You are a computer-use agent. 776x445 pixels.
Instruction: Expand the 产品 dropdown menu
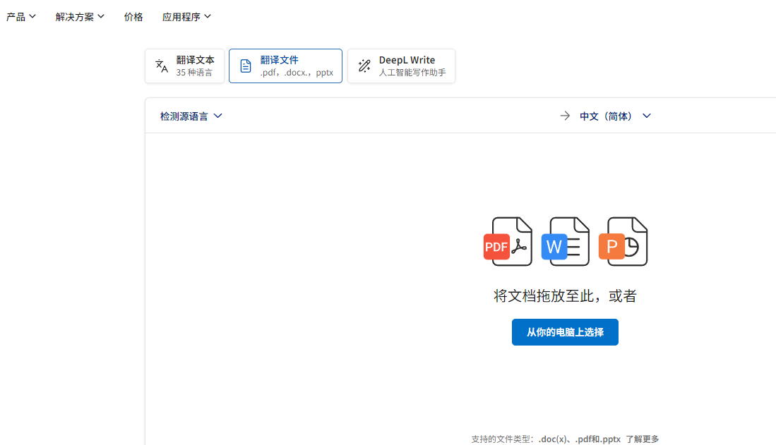click(21, 16)
